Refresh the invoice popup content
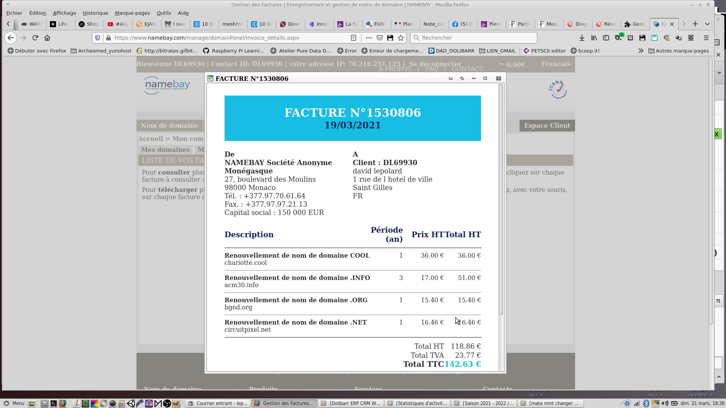The image size is (726, 408). [x=462, y=79]
